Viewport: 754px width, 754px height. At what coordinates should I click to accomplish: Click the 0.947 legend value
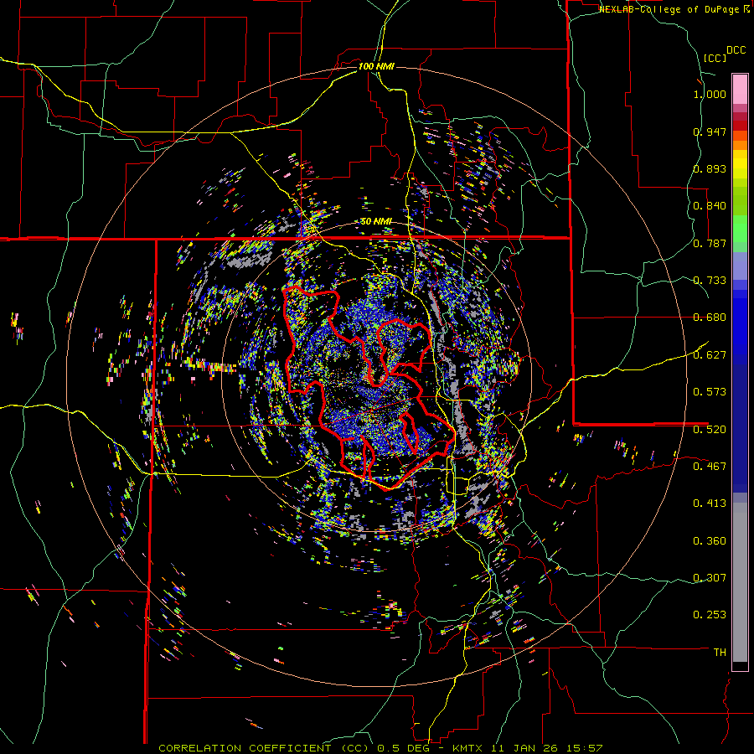click(x=710, y=132)
